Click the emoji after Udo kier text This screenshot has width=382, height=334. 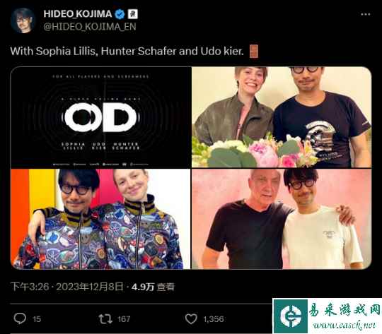pos(254,52)
